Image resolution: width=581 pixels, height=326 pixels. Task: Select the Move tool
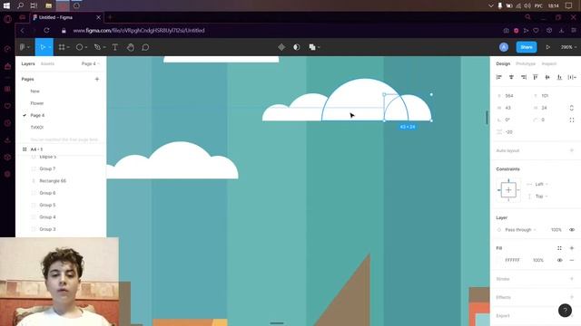coord(43,47)
